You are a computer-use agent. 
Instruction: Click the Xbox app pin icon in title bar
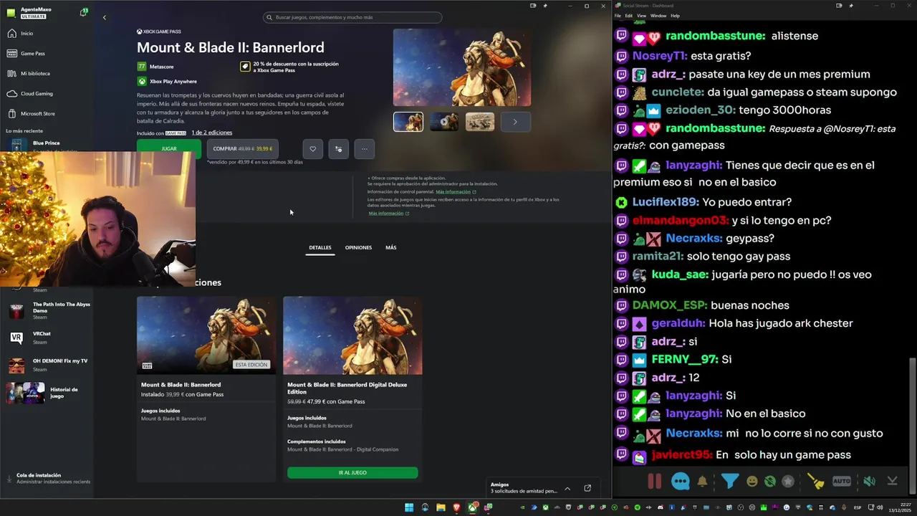click(545, 6)
